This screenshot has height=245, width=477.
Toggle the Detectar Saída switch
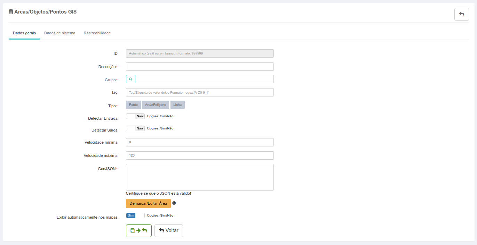(135, 128)
